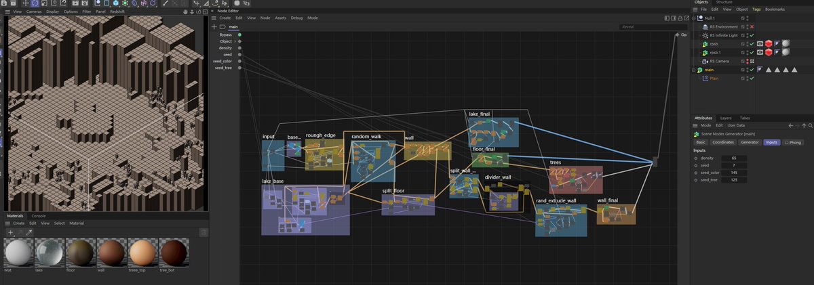Screen dimensions: 814x285
Task: Click the red Redshift tag on rpsb
Action: click(769, 43)
